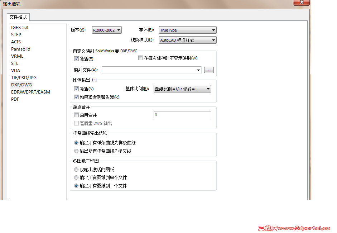This screenshot has height=233, width=337.
Task: Select 输出所有样条曲线为样条曲线 radio option
Action: (76, 143)
